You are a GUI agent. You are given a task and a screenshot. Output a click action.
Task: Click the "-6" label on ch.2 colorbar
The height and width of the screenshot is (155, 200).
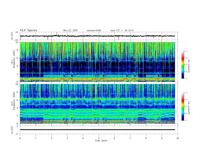(x=186, y=113)
